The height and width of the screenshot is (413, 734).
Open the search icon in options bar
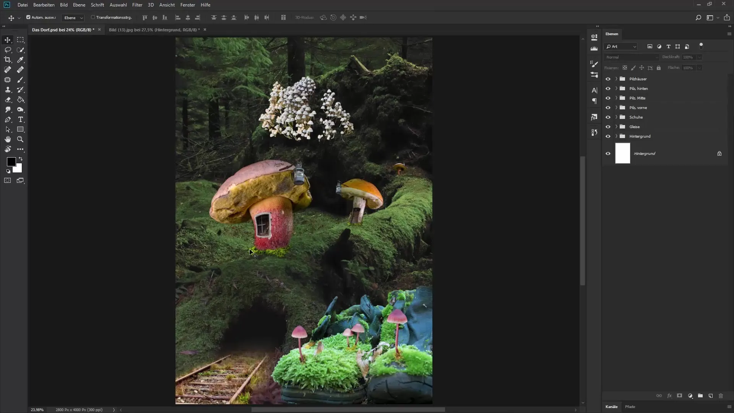[x=698, y=18]
